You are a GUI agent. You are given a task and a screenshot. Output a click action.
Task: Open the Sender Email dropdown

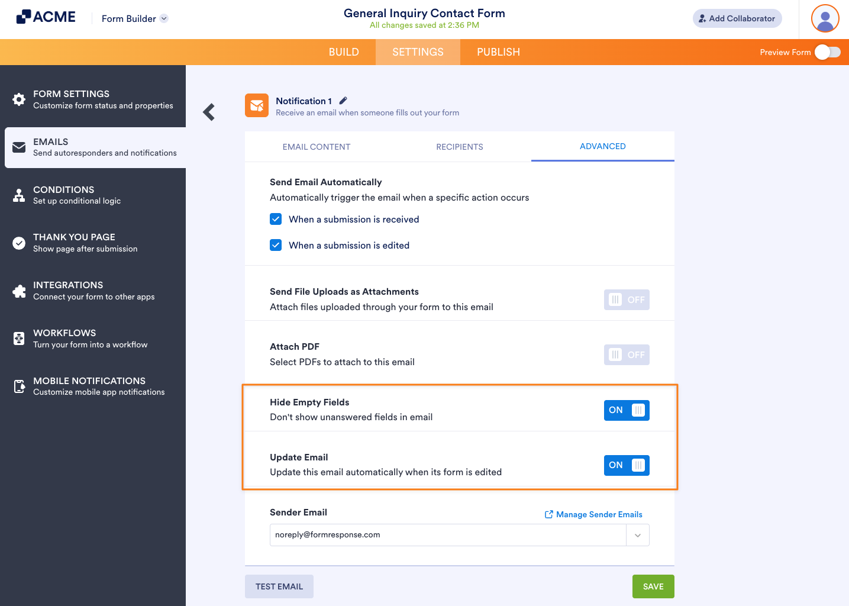(x=637, y=534)
